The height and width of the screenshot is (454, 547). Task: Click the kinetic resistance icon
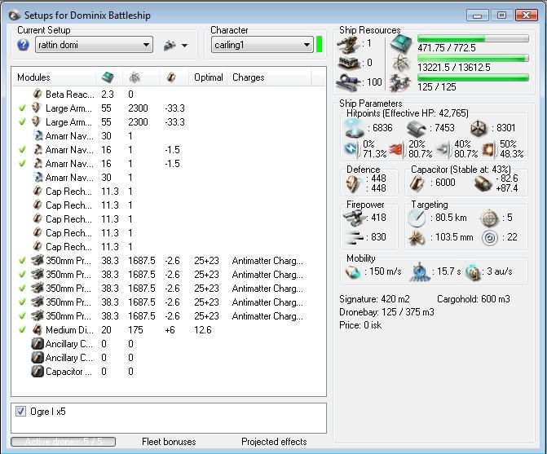pyautogui.click(x=443, y=150)
